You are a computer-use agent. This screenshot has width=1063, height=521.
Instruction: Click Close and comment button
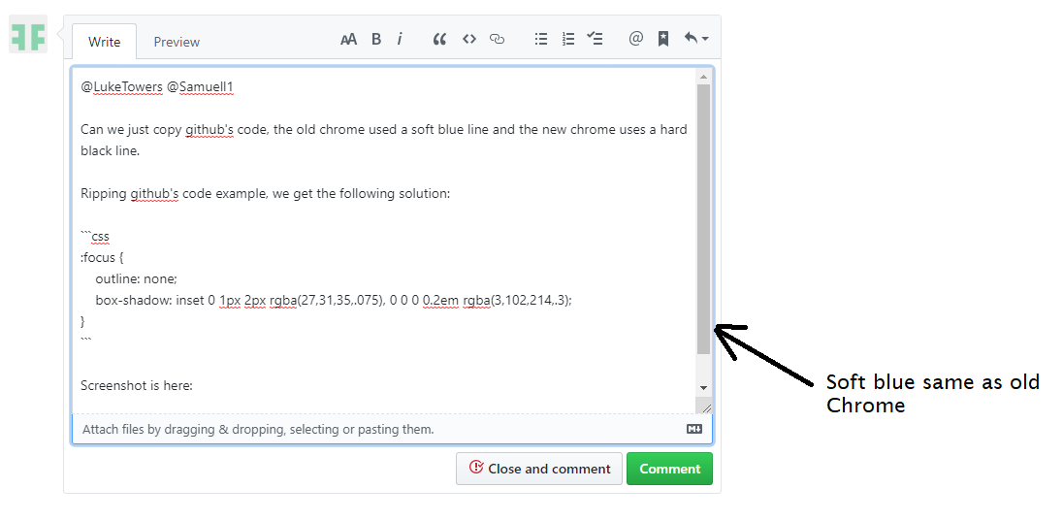click(x=539, y=469)
